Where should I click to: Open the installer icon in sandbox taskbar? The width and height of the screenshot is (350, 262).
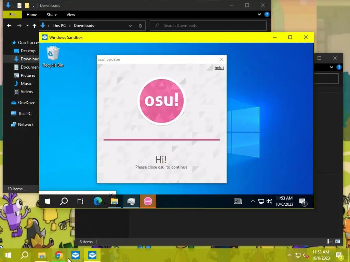coord(131,201)
